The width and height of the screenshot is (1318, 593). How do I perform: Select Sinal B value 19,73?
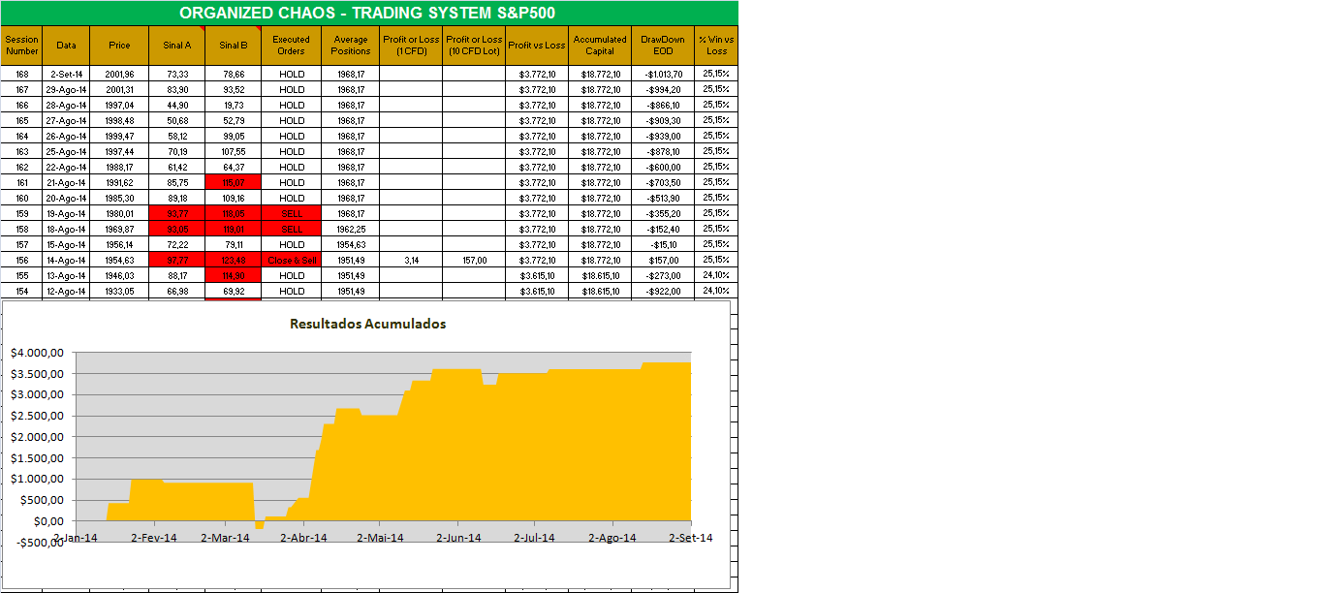(234, 105)
